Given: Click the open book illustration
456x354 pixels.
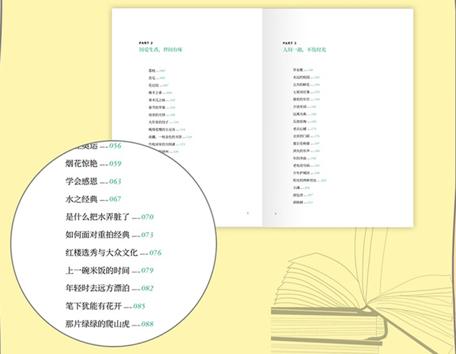Looking at the screenshot, I should (391, 281).
